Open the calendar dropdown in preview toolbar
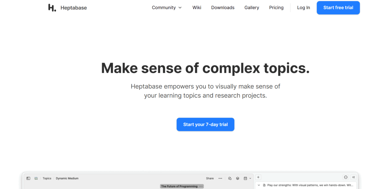375x189 pixels. coord(247,178)
